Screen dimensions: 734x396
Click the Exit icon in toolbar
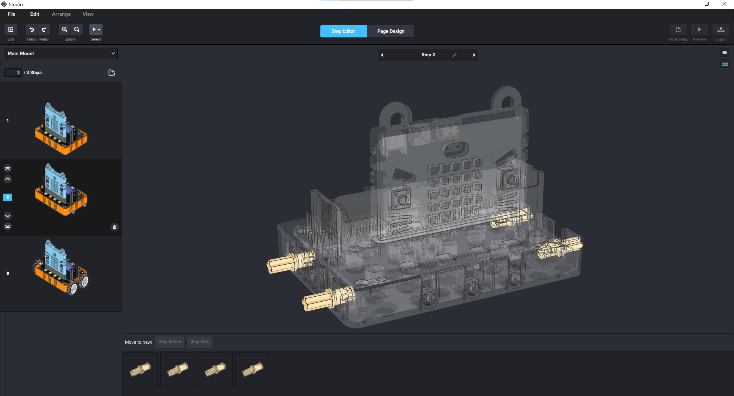click(11, 30)
